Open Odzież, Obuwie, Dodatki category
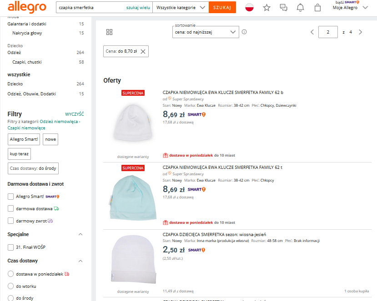The height and width of the screenshot is (301, 377). point(31,94)
